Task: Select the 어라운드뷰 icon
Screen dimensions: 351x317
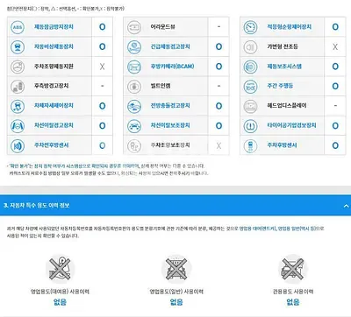Action: pos(134,27)
